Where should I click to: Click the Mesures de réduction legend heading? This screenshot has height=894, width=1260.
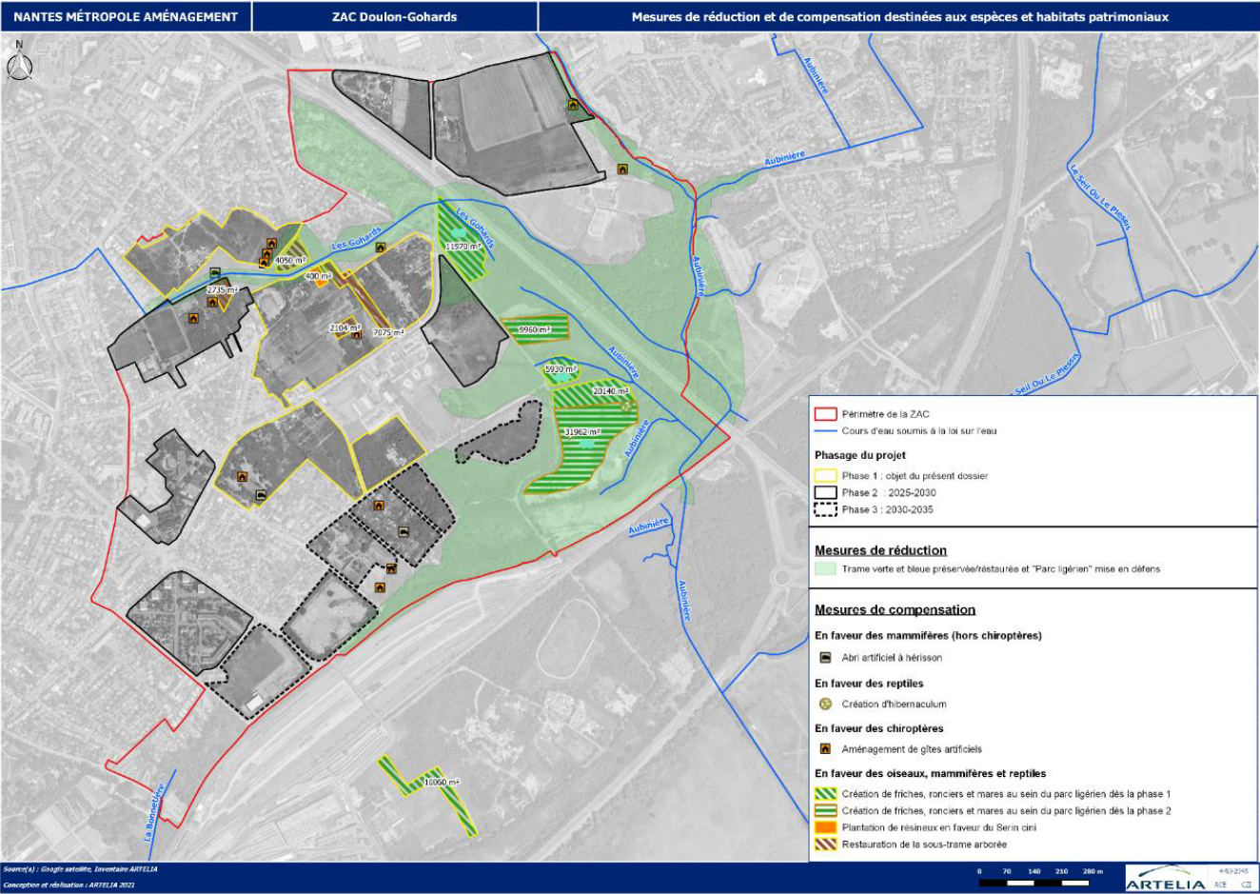[x=880, y=550]
